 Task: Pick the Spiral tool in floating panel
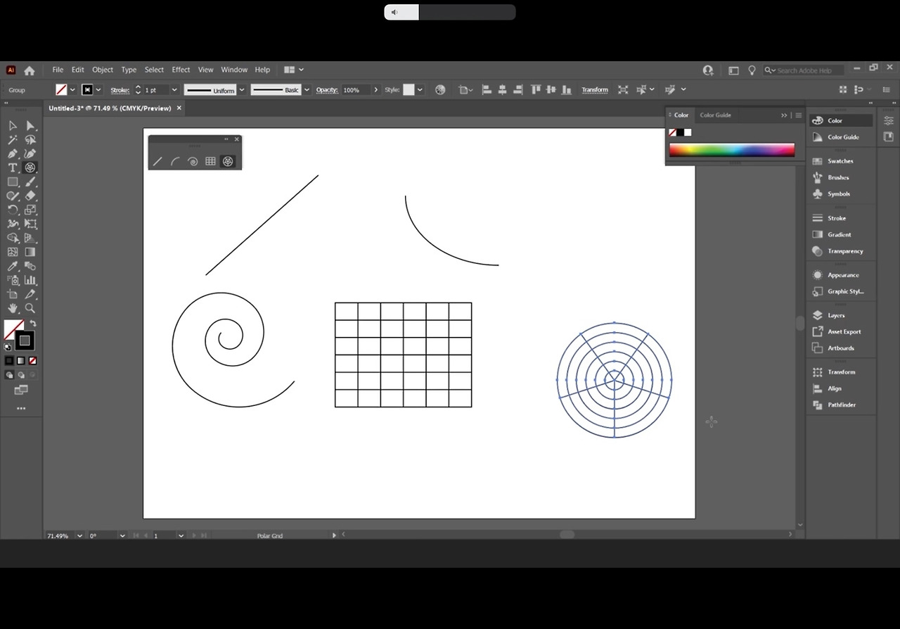[x=193, y=161]
